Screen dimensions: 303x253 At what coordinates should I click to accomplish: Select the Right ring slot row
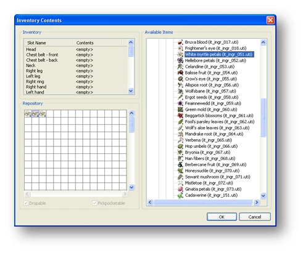[x=76, y=81]
